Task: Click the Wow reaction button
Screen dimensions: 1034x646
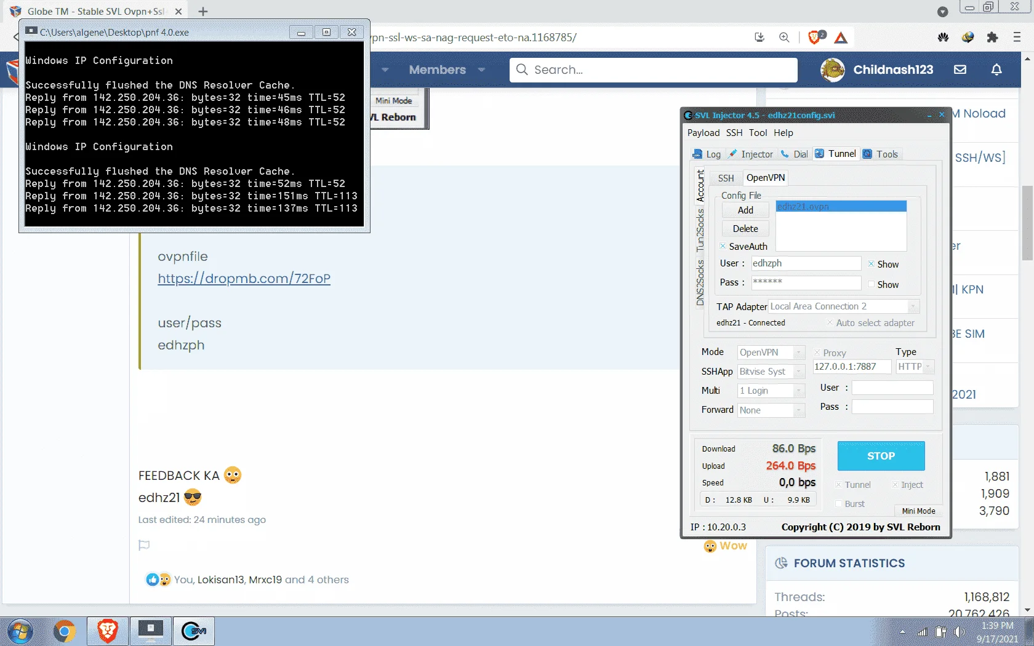Action: (x=726, y=546)
